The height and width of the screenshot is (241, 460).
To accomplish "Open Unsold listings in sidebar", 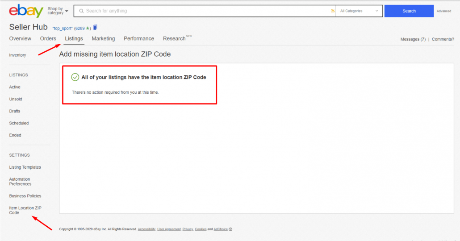I will [x=16, y=99].
